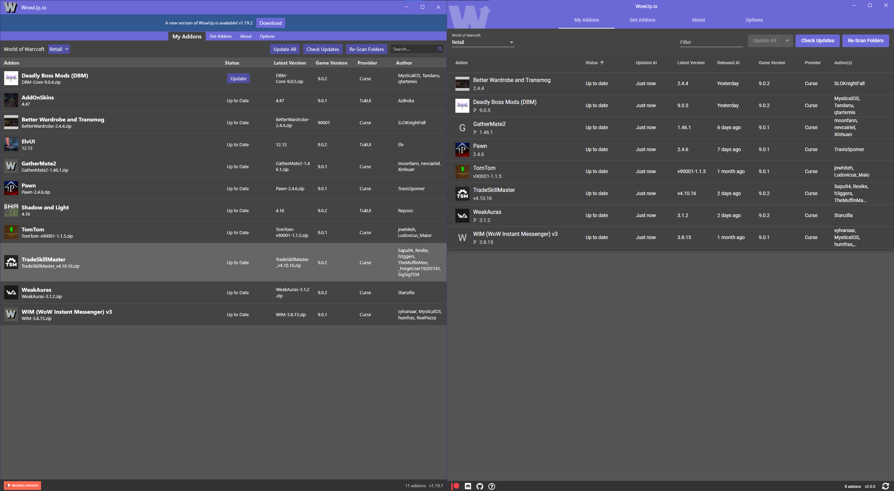
Task: Open the Options tab
Action: [267, 36]
